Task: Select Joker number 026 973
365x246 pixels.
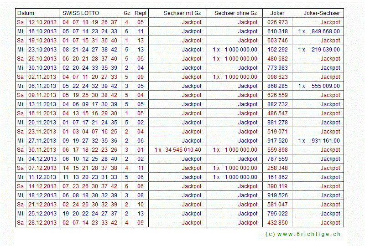Action: point(277,22)
